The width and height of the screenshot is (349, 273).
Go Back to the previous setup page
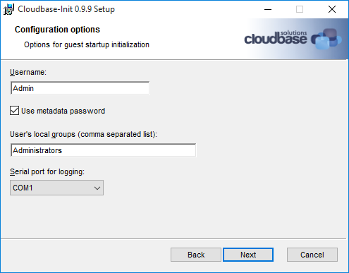(196, 255)
